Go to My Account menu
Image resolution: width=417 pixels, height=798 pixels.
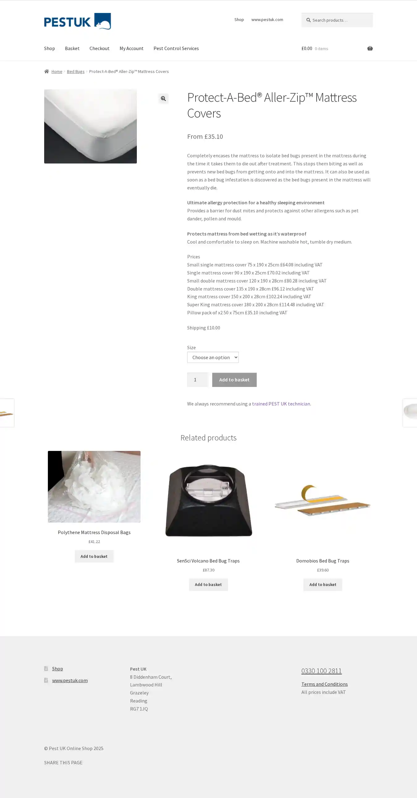[131, 48]
